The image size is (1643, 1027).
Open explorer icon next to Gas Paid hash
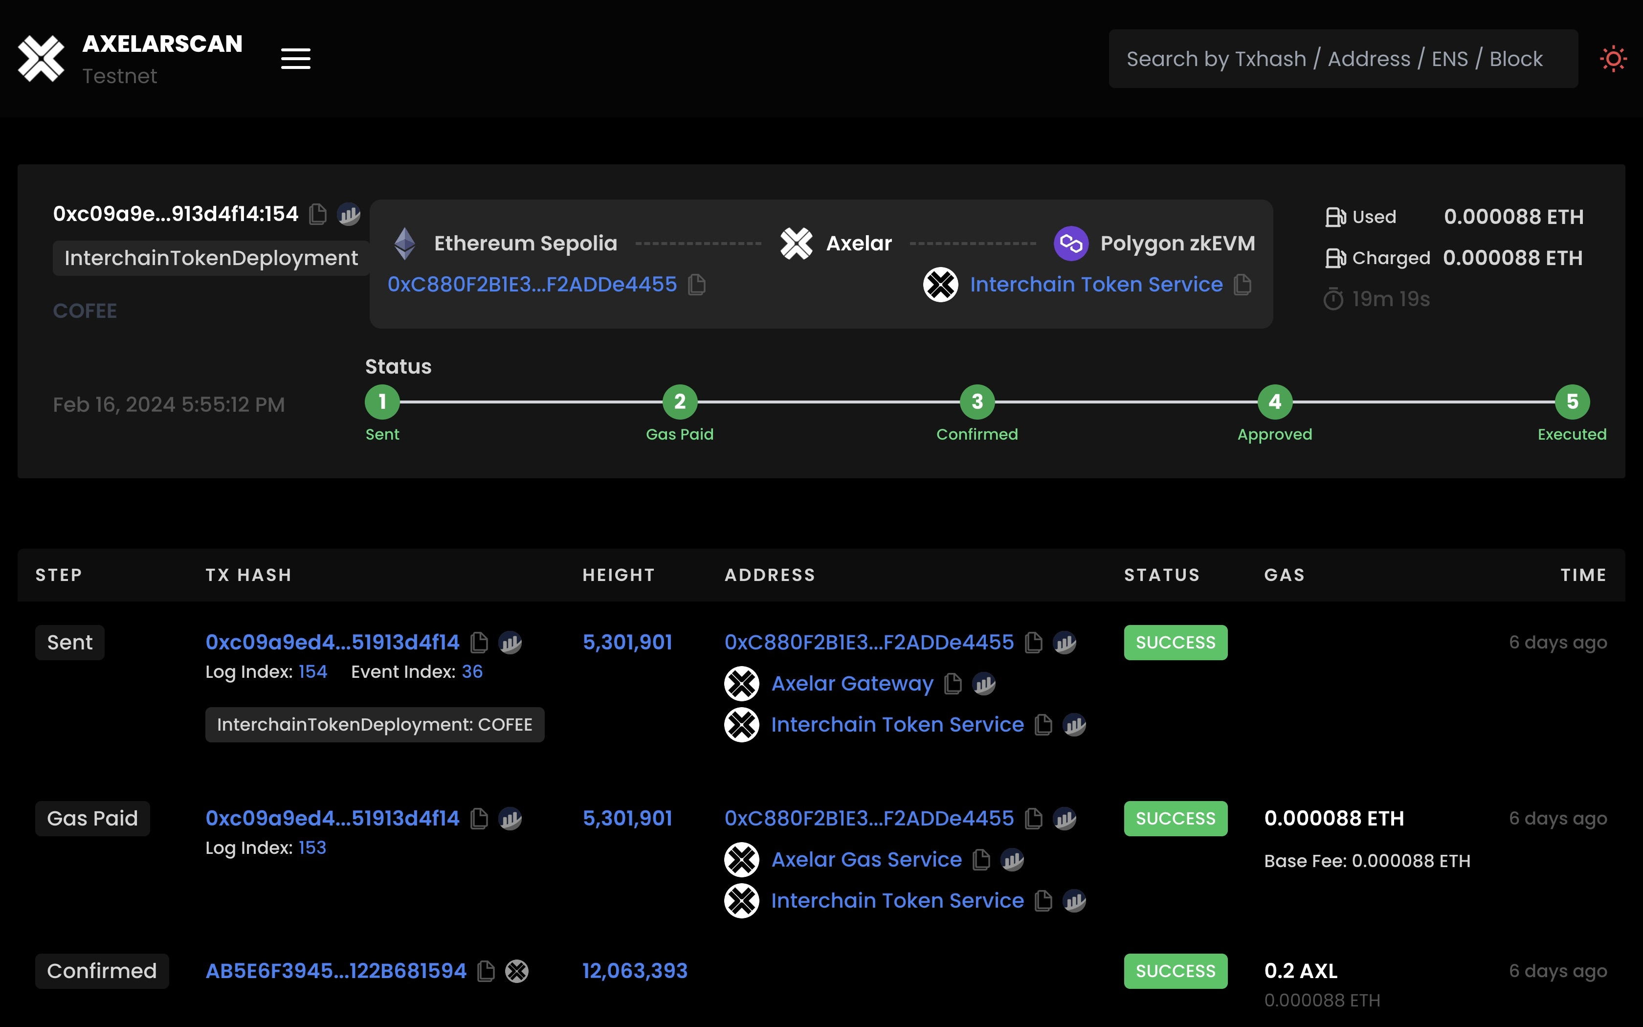510,819
